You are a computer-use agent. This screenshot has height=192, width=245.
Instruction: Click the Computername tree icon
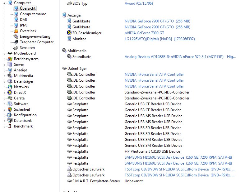pyautogui.click(x=16, y=14)
